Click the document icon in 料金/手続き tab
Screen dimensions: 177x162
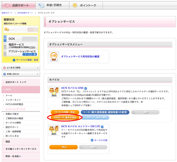click(41, 5)
